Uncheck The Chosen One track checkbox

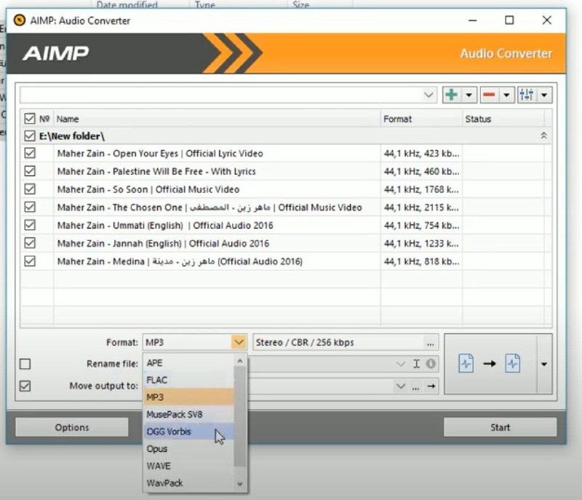pyautogui.click(x=30, y=207)
